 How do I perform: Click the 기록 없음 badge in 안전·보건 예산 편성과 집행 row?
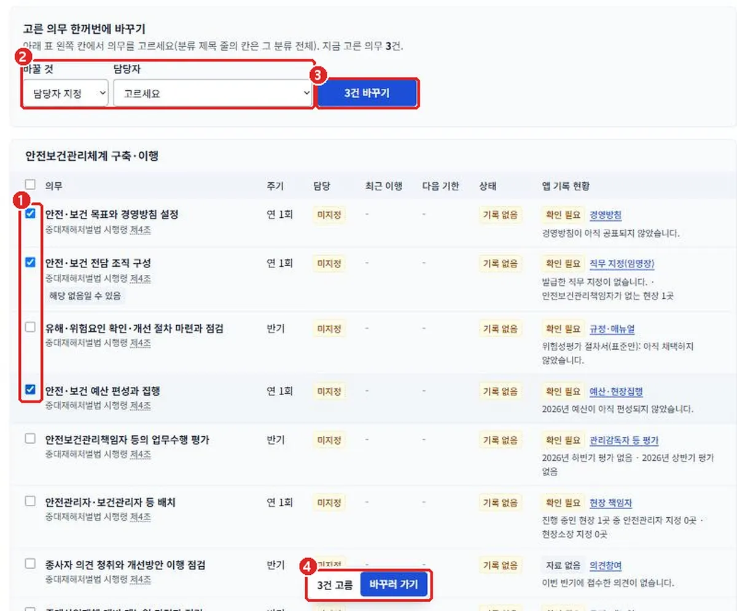(501, 391)
